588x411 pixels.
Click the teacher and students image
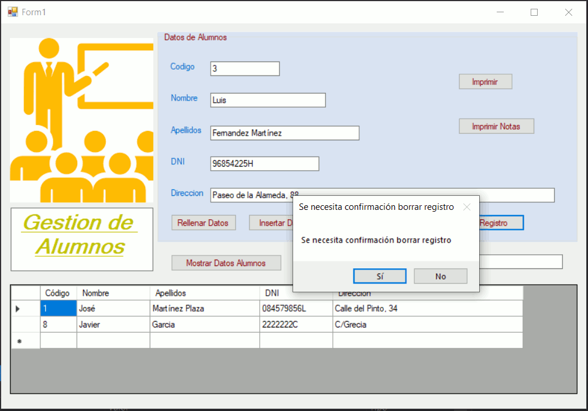coord(81,120)
